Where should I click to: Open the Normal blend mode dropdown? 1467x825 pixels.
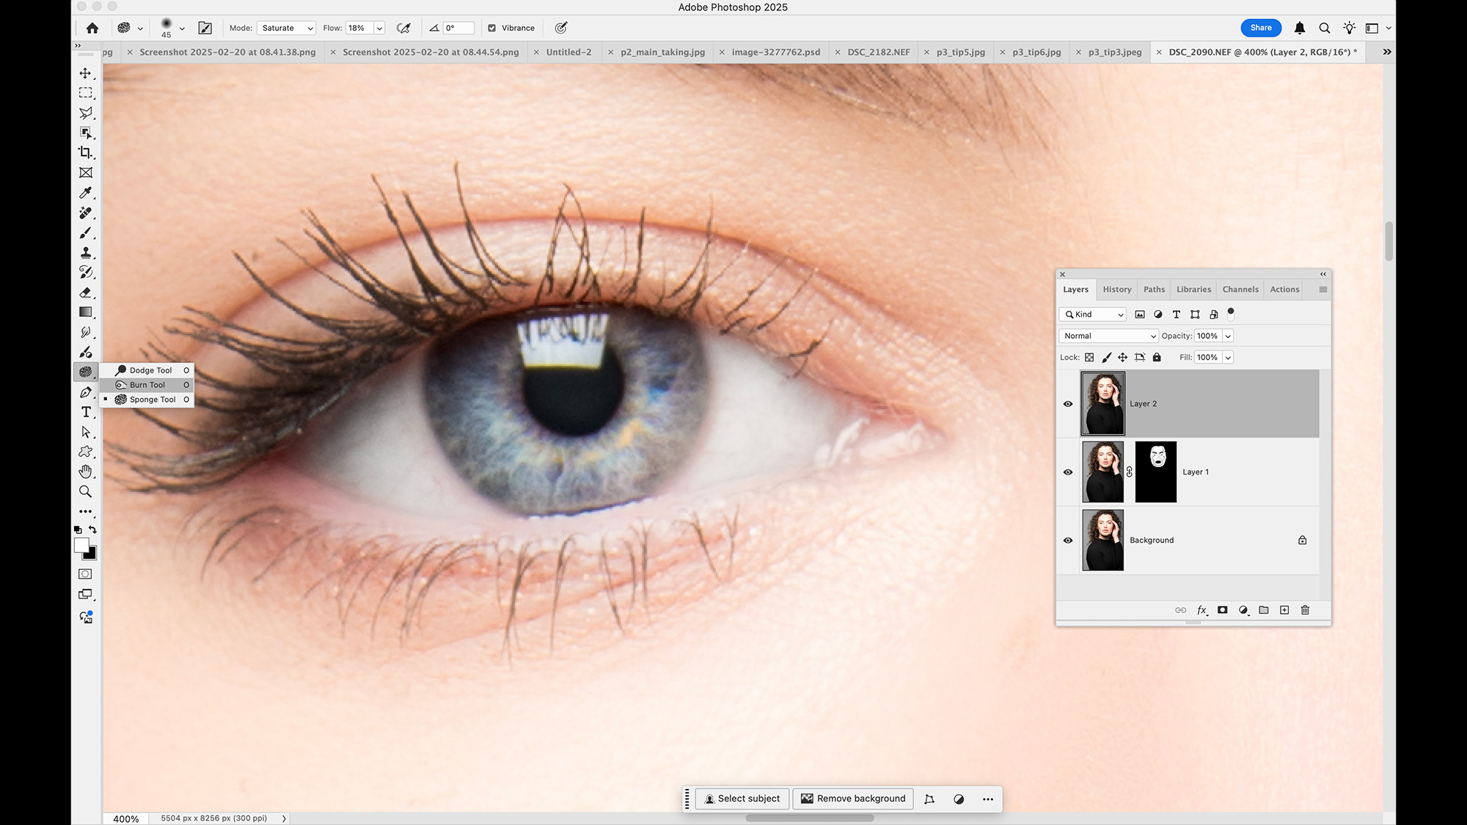tap(1108, 336)
